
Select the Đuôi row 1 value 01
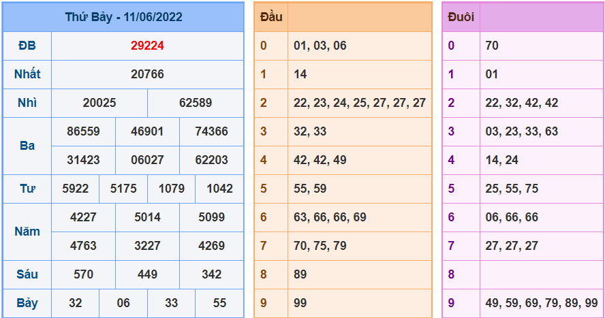pos(492,74)
